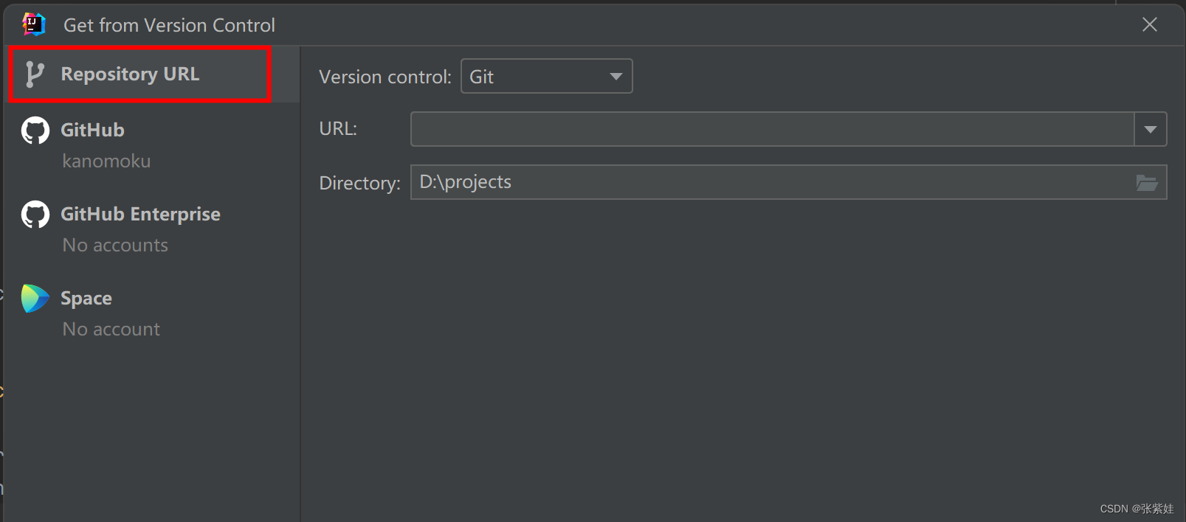Click the No accounts label under GitHub Enterprise

tap(115, 245)
